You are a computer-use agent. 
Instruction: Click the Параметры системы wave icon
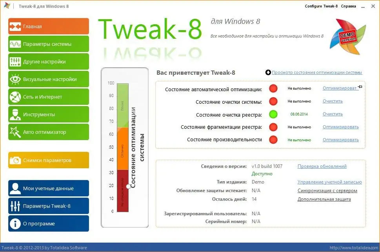15,44
